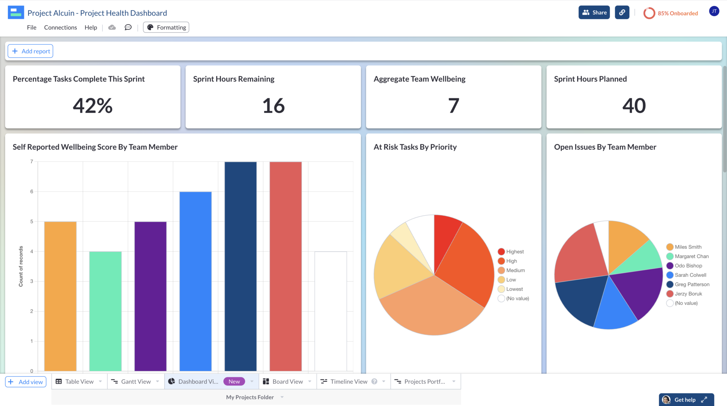
Task: Toggle the Highest legend entry
Action: point(510,252)
